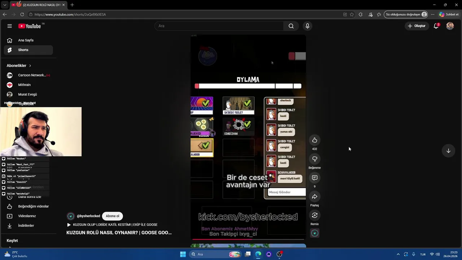Open the YouTube account avatar menu
Viewport: 462px width, 260px height.
[x=450, y=26]
